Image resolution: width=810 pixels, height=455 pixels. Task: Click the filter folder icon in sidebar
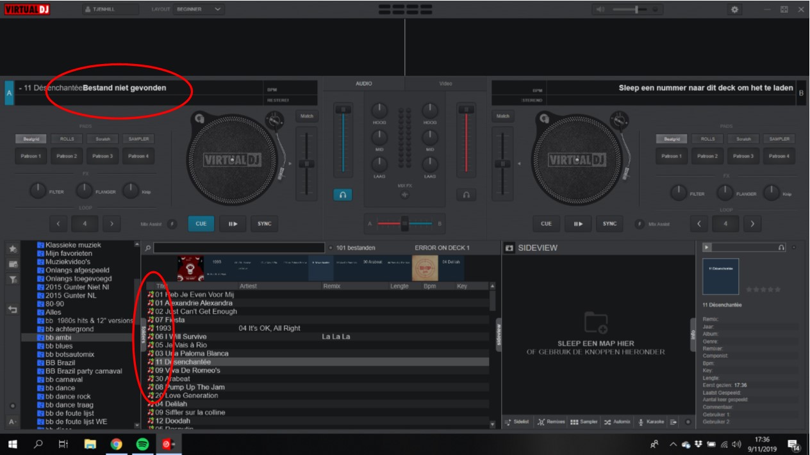(x=13, y=280)
